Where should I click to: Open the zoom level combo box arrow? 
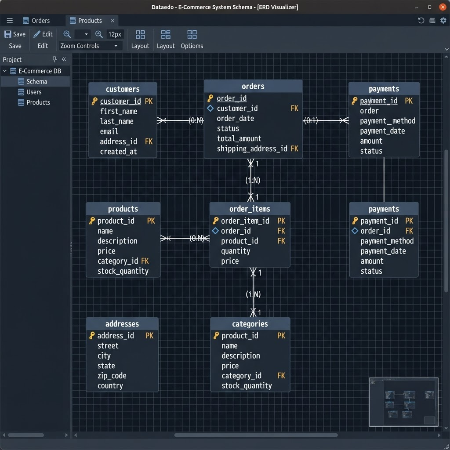[x=86, y=34]
